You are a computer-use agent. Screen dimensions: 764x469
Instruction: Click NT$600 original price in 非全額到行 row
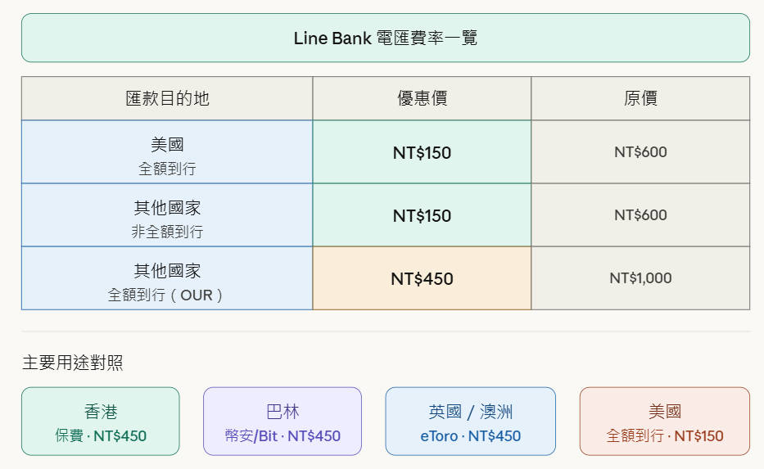640,215
